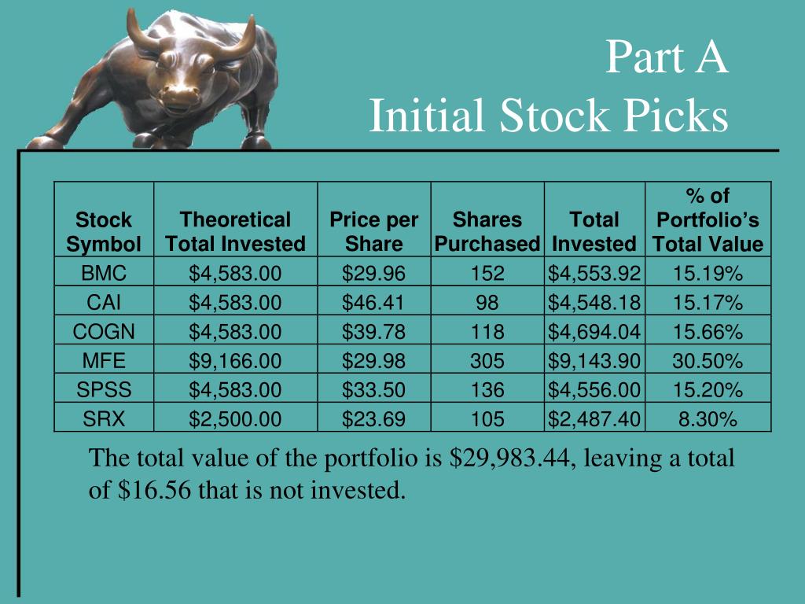Select the MFE 30.50% portfolio cell
Image resolution: width=805 pixels, height=604 pixels.
tap(708, 359)
